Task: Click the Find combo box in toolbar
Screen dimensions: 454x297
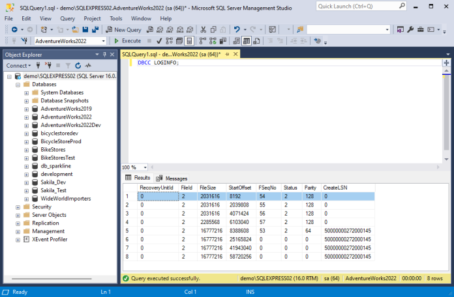Action: [348, 29]
